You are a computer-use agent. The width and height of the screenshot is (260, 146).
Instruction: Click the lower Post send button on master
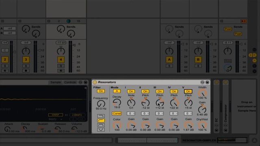click(238, 34)
